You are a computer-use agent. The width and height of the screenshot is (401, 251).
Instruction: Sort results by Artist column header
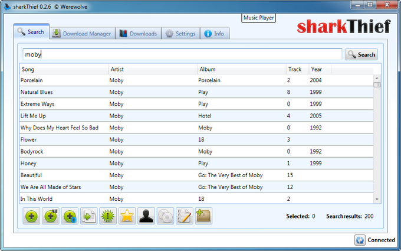(x=153, y=69)
